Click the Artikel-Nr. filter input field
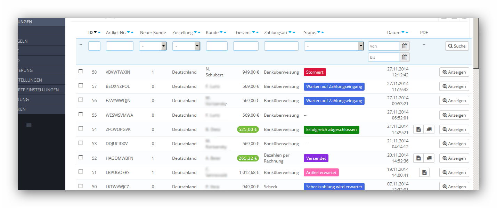This screenshot has width=497, height=208. pos(120,46)
